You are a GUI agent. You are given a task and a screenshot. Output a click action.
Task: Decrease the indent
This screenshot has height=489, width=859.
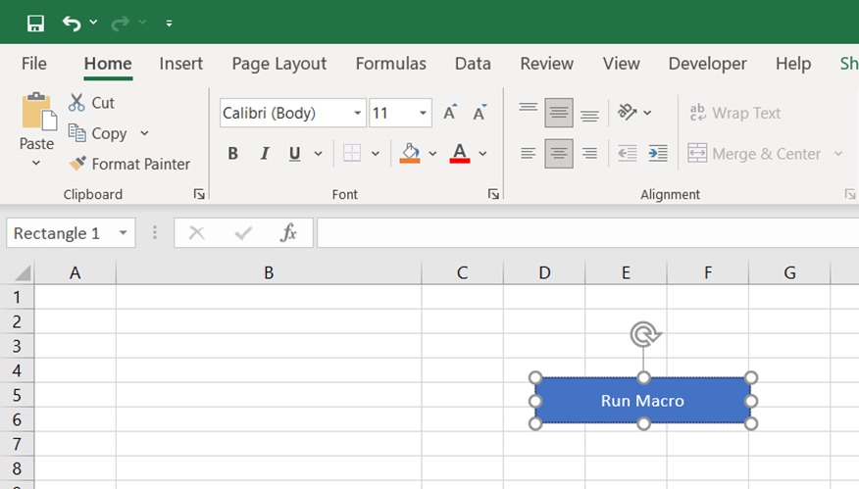(x=628, y=153)
